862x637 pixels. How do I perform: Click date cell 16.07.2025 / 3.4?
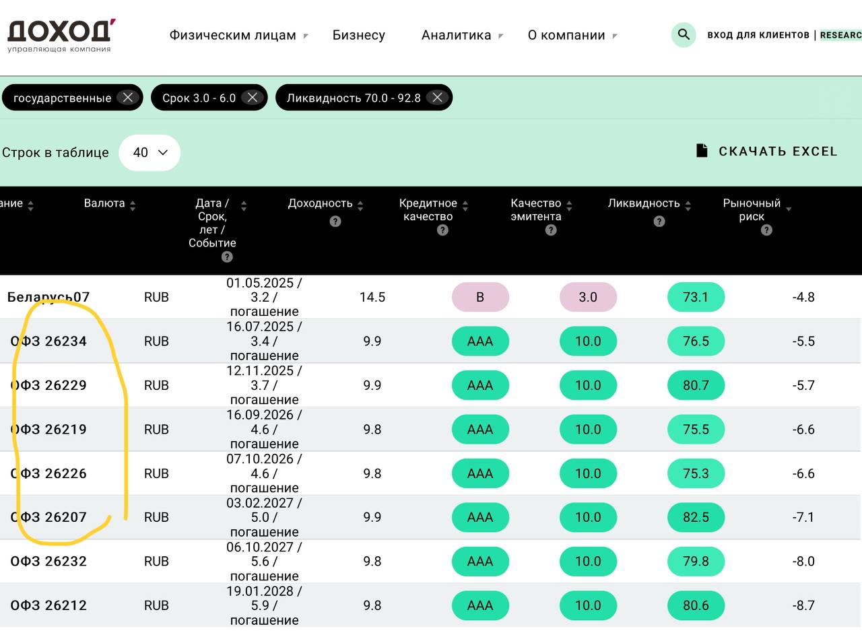coord(264,341)
